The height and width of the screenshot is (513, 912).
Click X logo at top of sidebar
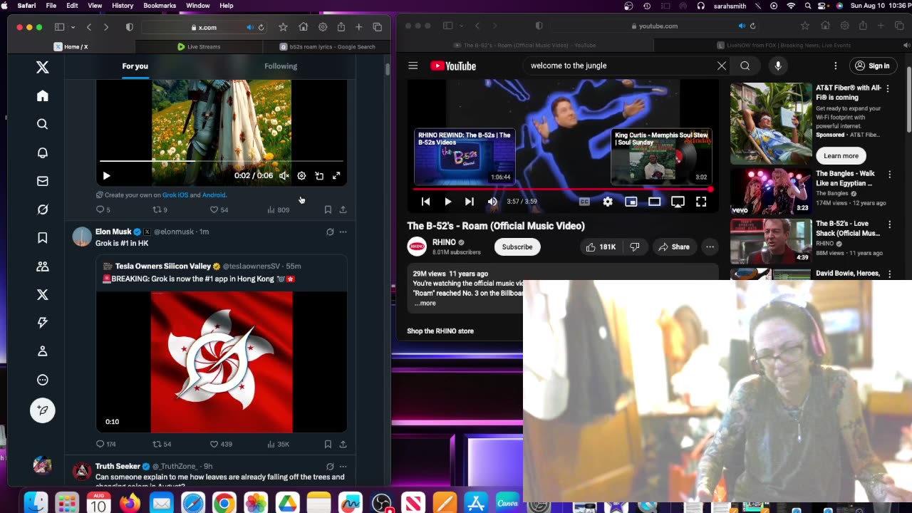tap(43, 67)
